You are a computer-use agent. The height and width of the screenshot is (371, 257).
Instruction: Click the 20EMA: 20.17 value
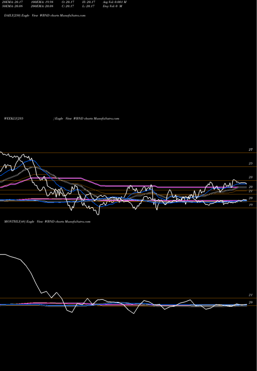pyautogui.click(x=12, y=2)
